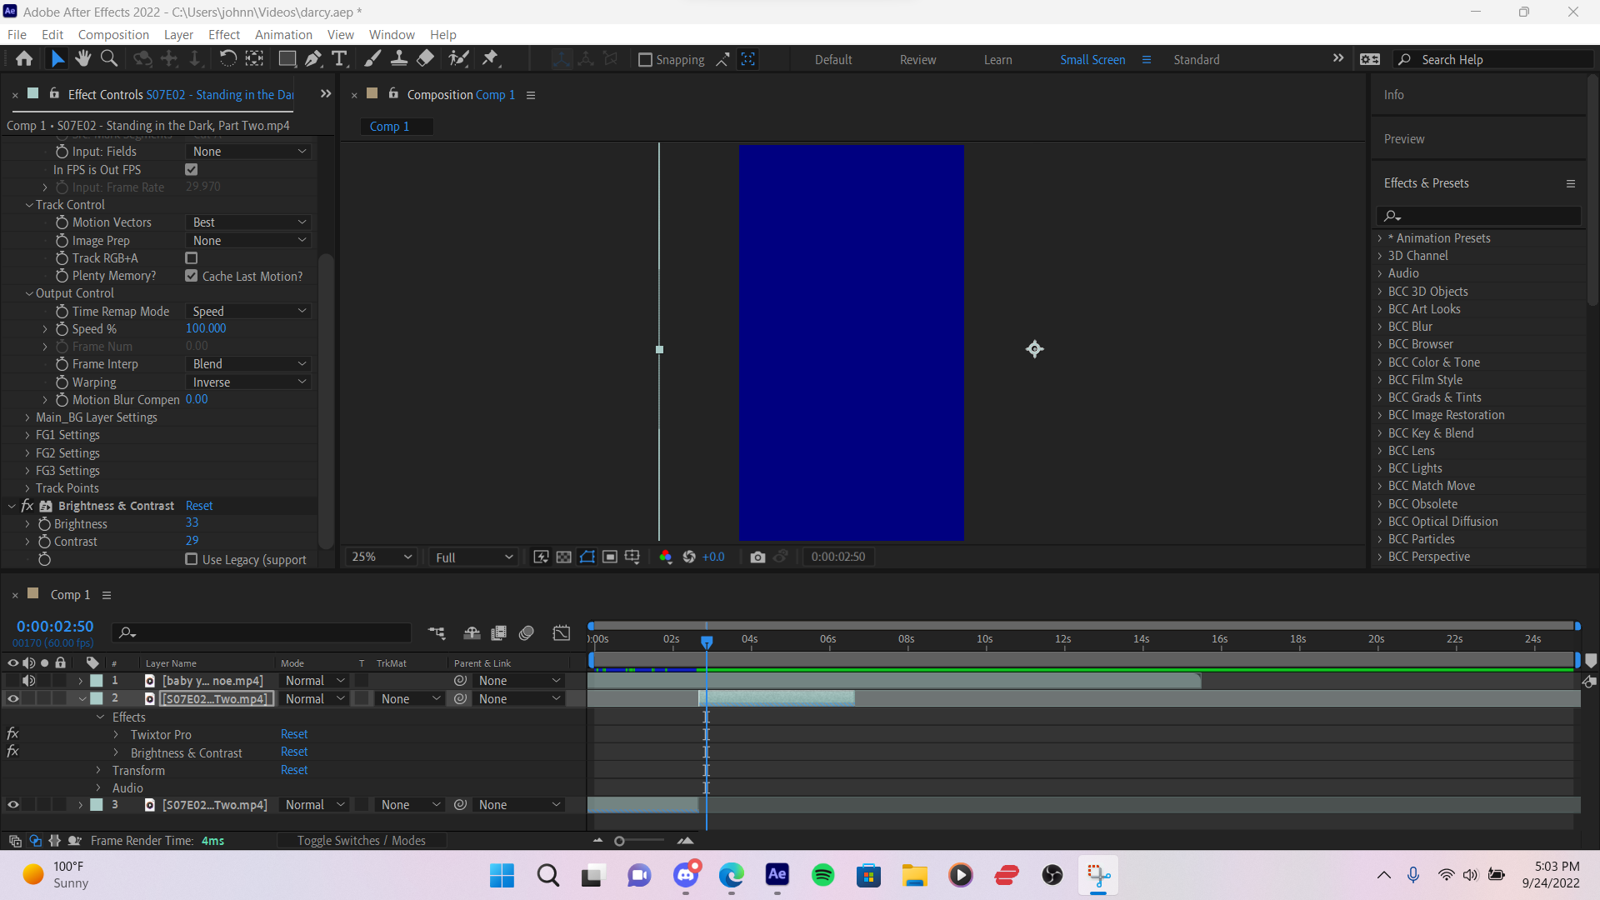Open the Adobe After Effects home screen
Image resolution: width=1600 pixels, height=900 pixels.
pyautogui.click(x=23, y=58)
